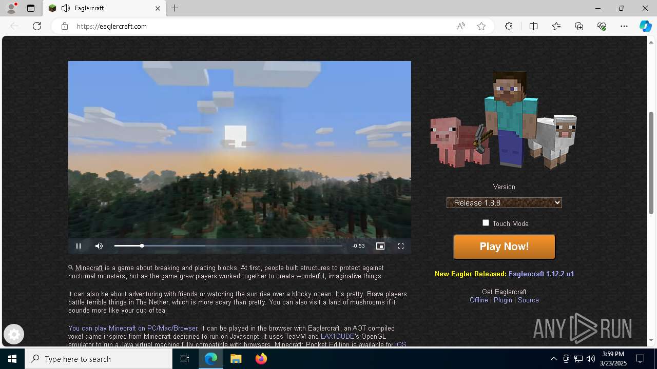This screenshot has height=369, width=657.
Task: Refresh the page in Edge
Action: pos(37,26)
